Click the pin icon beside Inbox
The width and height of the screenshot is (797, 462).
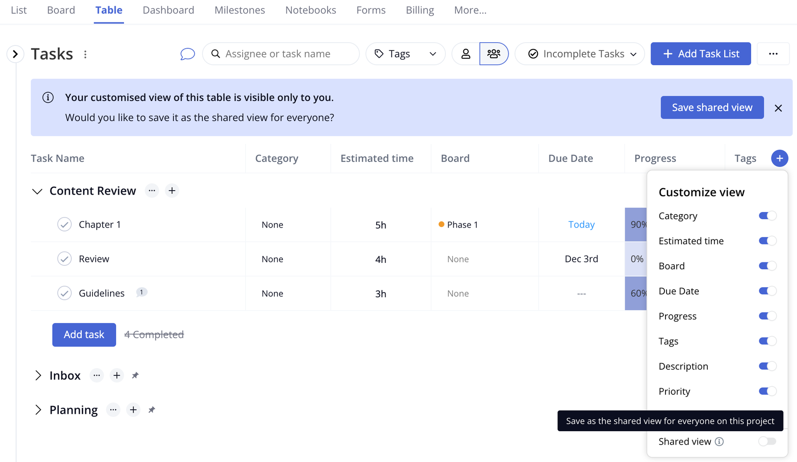coord(135,375)
